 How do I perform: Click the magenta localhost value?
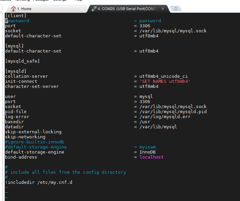(x=151, y=157)
